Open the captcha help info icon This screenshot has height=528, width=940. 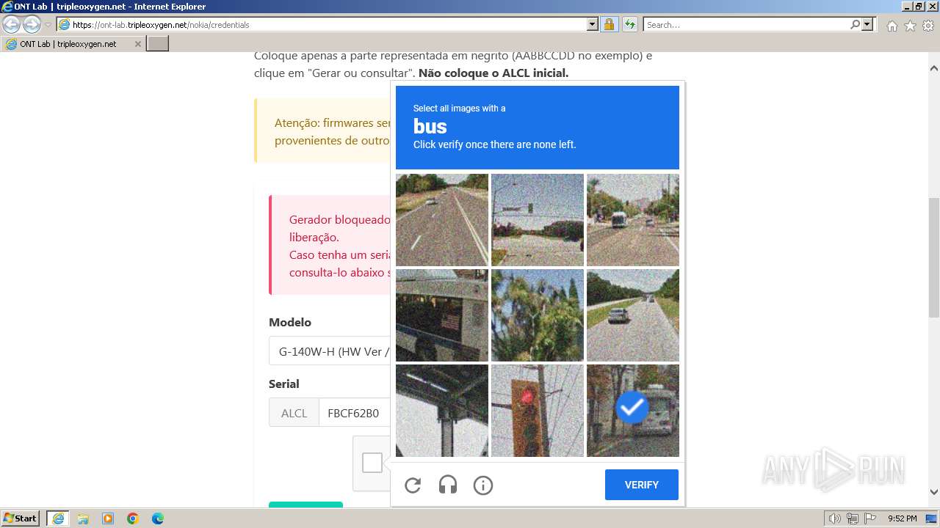[483, 485]
